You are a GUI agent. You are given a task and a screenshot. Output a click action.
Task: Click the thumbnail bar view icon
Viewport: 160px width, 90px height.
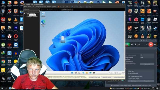(x=78, y=7)
